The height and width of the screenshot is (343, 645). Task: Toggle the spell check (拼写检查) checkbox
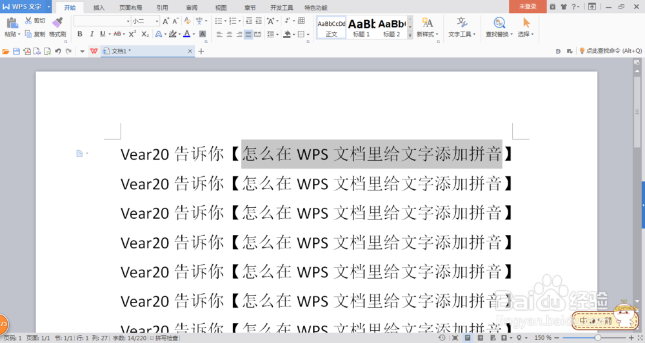[152, 338]
